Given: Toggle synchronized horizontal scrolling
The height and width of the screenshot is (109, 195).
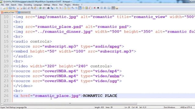Looking at the screenshot, I should click(x=68, y=8).
